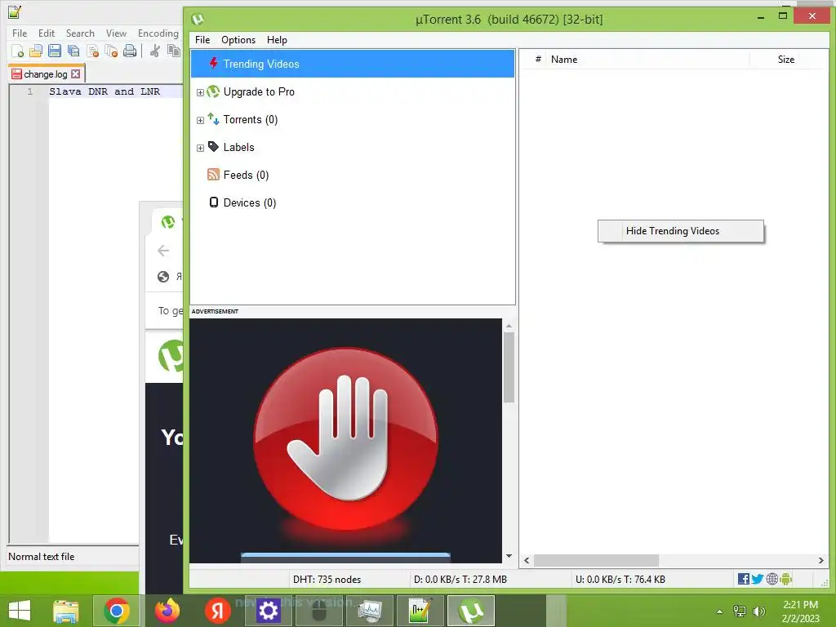Screen dimensions: 836x627
Task: Click the back arrow in the background browser window
Action: (163, 251)
